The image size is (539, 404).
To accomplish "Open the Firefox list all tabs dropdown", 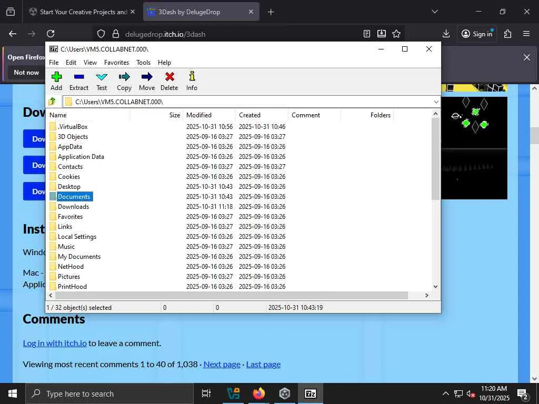I will [434, 12].
